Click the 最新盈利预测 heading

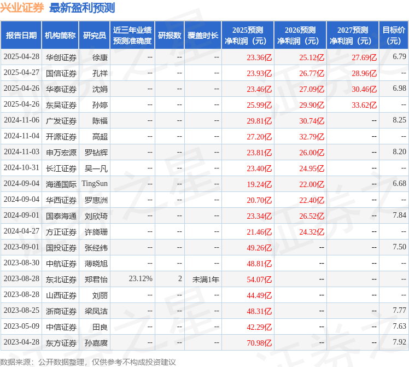(x=82, y=8)
